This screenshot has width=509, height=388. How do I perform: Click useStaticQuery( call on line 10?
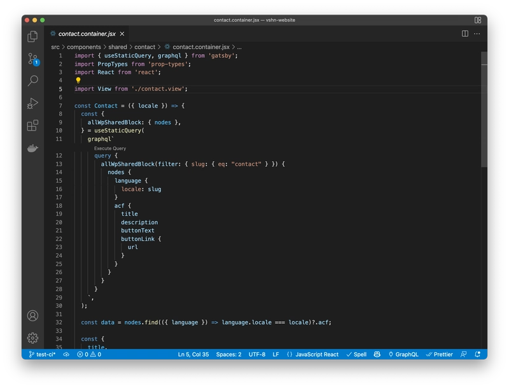pos(119,131)
